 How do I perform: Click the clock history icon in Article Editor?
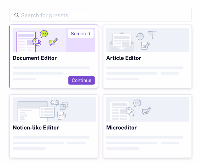point(140,36)
